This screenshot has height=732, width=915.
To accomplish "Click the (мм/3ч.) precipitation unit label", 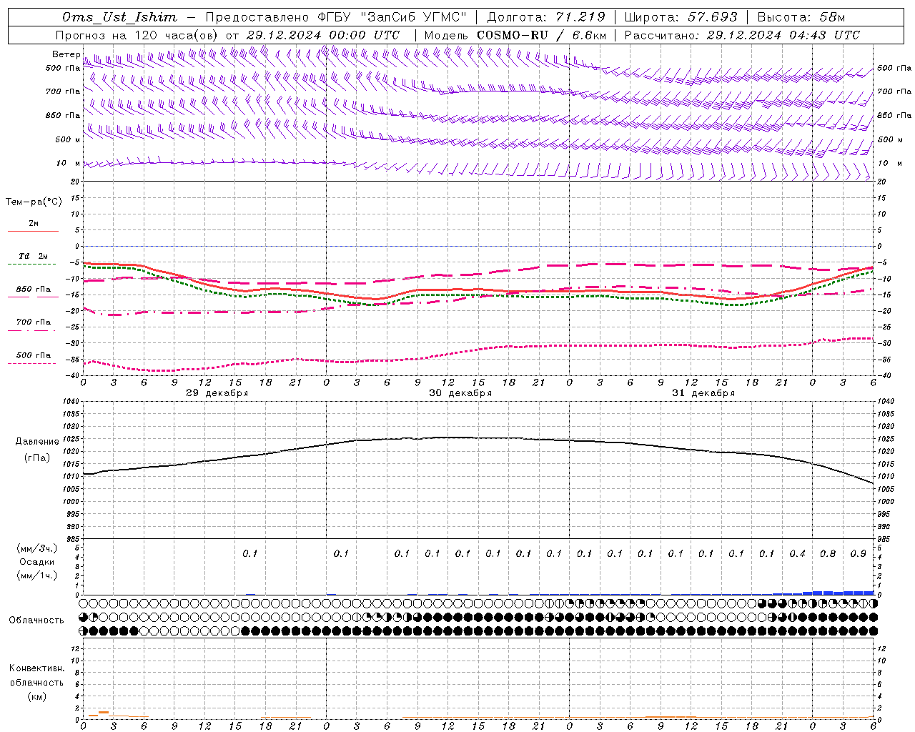I will (37, 548).
